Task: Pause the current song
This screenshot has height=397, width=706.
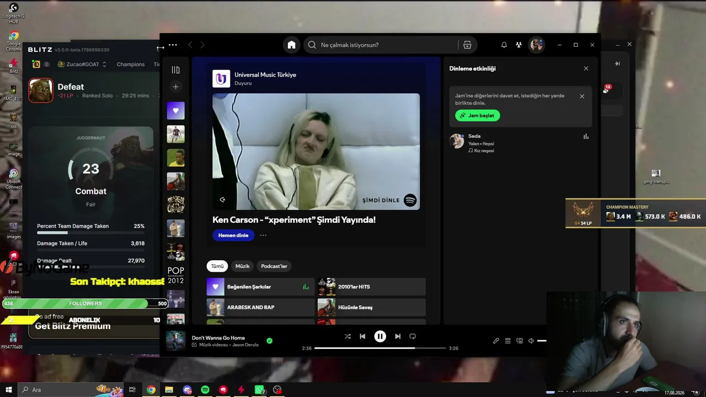Action: 380,336
